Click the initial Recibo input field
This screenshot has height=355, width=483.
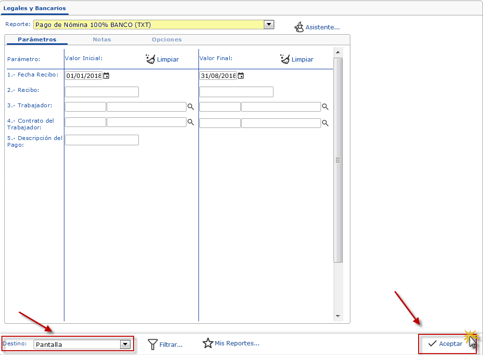pyautogui.click(x=102, y=92)
